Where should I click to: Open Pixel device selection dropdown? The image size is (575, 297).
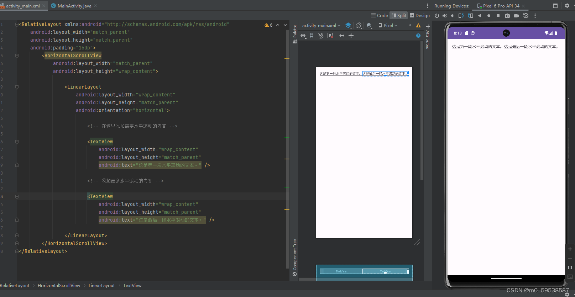tap(388, 26)
